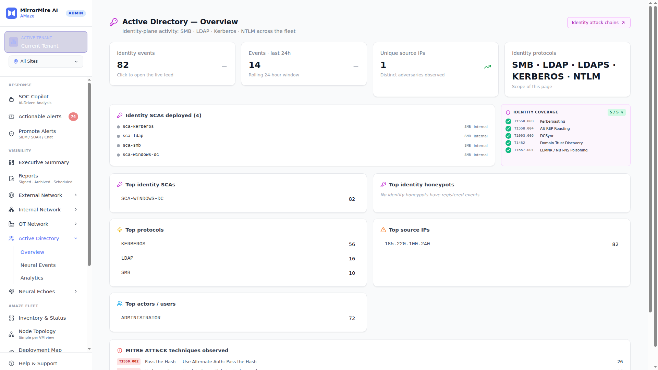The height and width of the screenshot is (370, 658).
Task: Click the MirrorMire AI logo icon
Action: [11, 13]
